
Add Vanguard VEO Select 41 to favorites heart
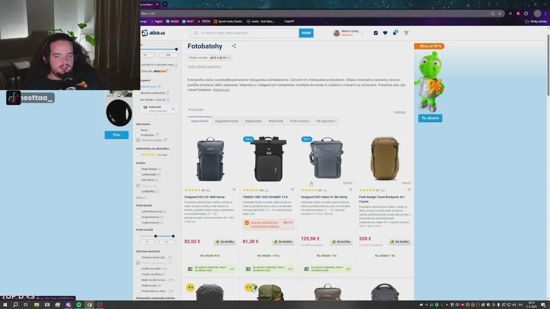tap(351, 190)
